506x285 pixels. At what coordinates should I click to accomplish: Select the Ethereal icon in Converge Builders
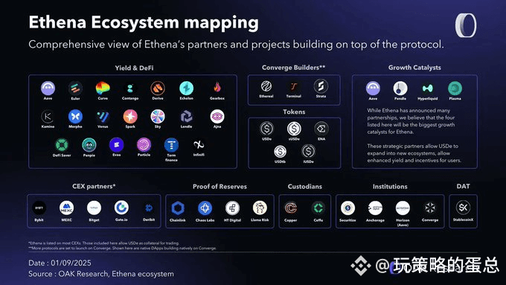point(266,86)
